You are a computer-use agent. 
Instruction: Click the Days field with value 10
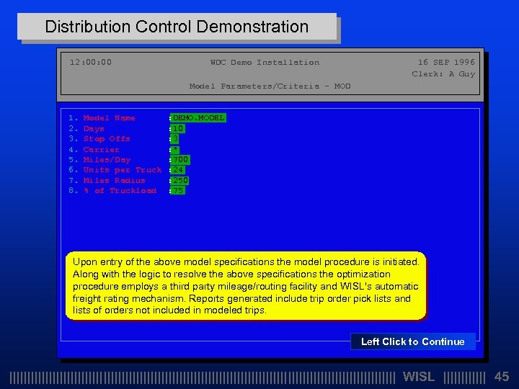click(x=177, y=128)
